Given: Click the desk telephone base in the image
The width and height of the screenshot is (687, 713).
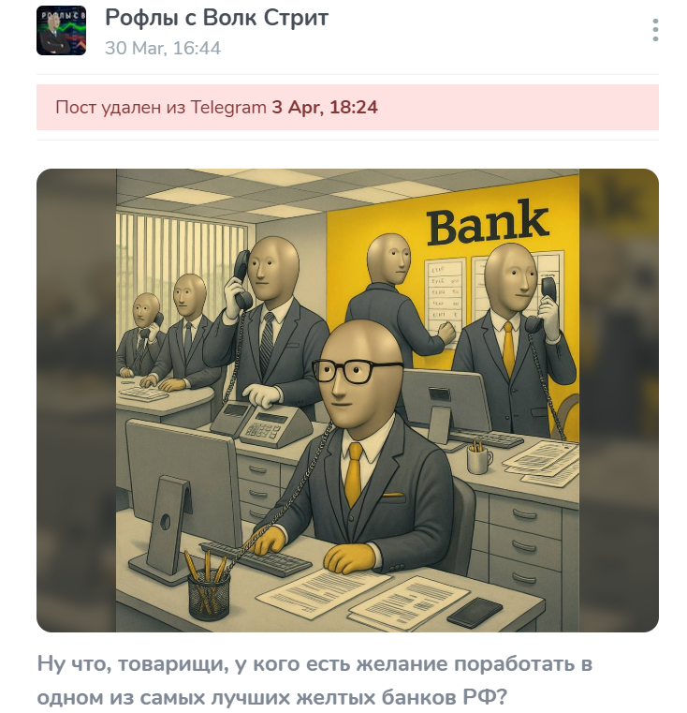Looking at the screenshot, I should click(x=264, y=423).
